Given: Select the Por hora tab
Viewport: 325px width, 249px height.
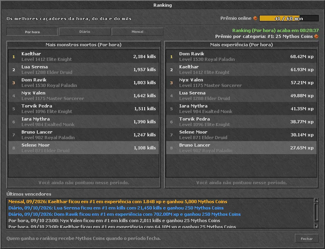Looking at the screenshot, I should 32,32.
